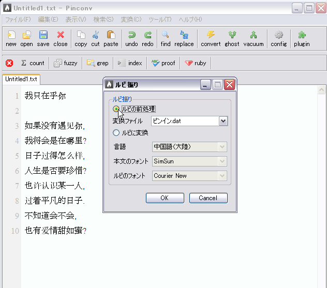Confirm the ruby dialog with OK
Viewport: 327px width, 288px height.
coord(165,198)
